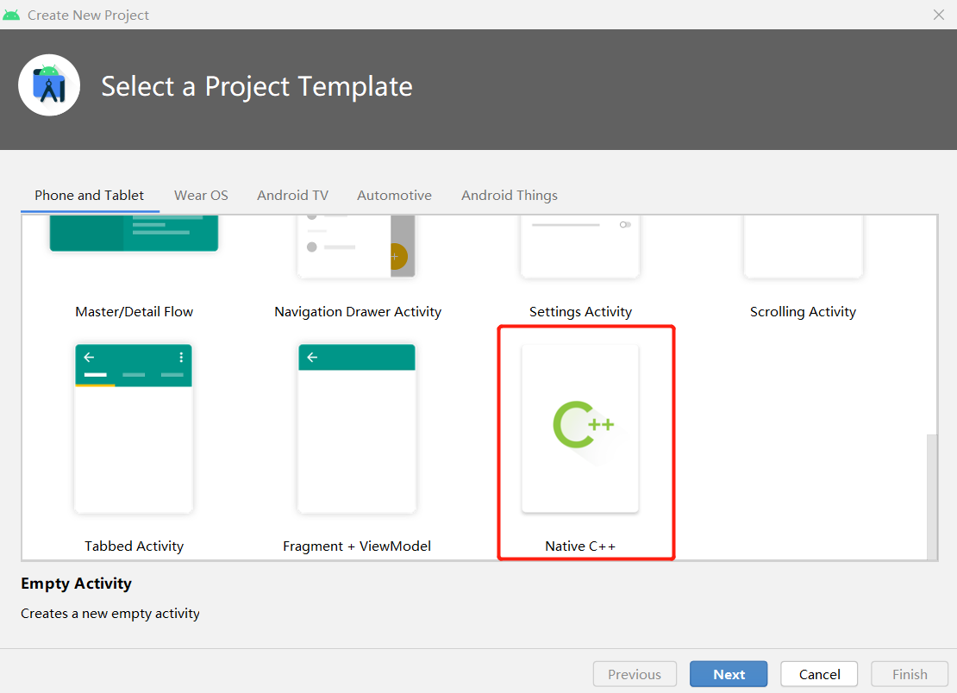The height and width of the screenshot is (693, 957).
Task: Select the Fragment + ViewModel template thumbnail
Action: (x=357, y=428)
